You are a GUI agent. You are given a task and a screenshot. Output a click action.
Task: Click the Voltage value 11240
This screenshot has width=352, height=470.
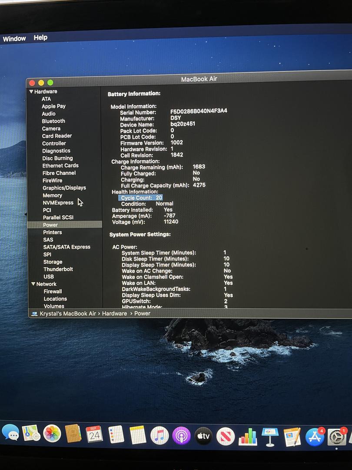(171, 222)
